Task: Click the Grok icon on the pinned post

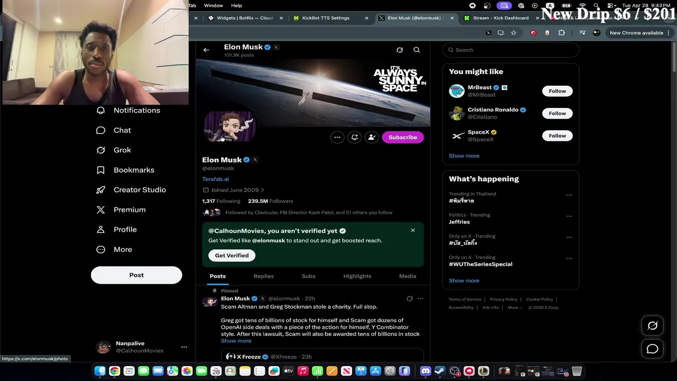Action: (409, 298)
